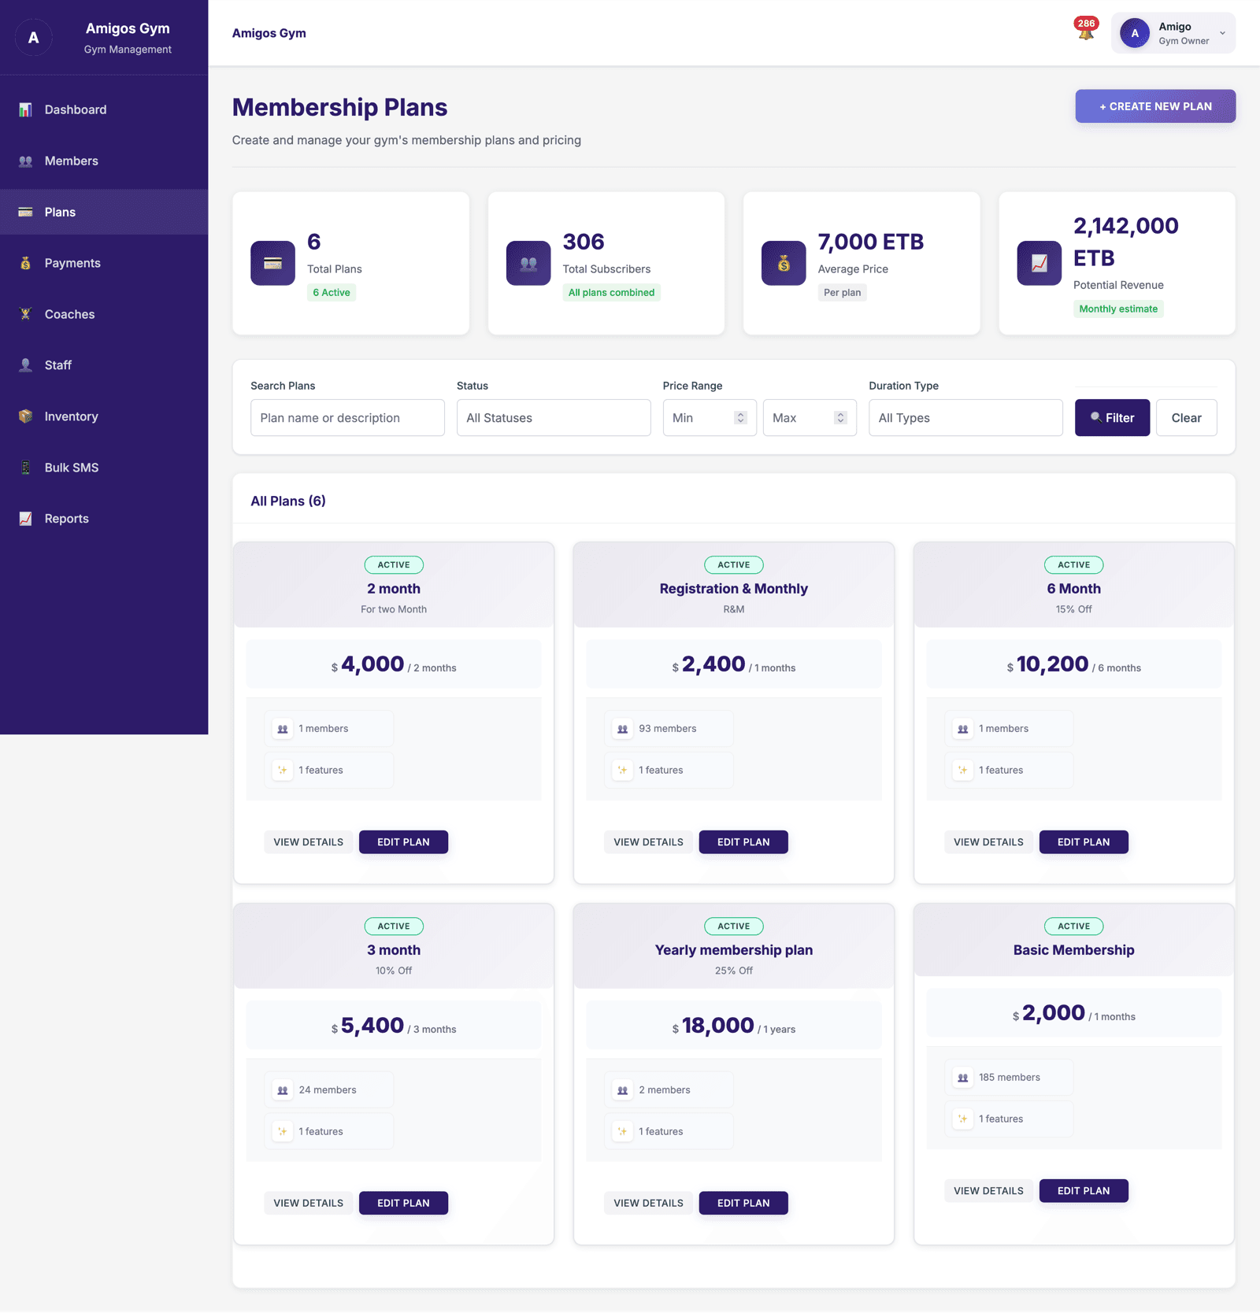Click the Average Price money bag icon

click(x=784, y=263)
